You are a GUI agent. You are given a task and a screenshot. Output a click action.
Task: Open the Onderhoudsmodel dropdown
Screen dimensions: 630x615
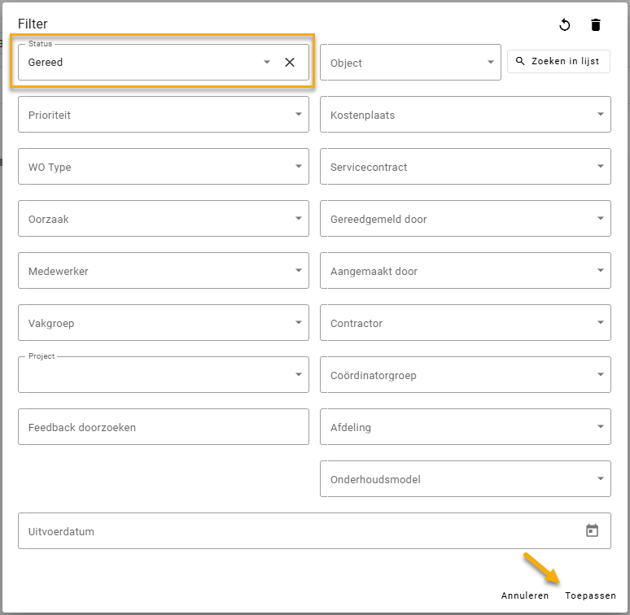[x=465, y=479]
